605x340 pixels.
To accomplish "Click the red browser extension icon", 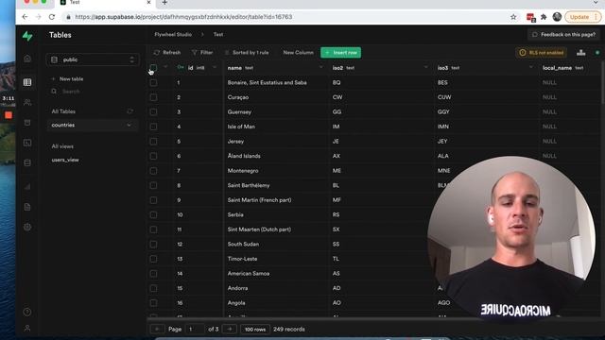I will click(x=530, y=17).
